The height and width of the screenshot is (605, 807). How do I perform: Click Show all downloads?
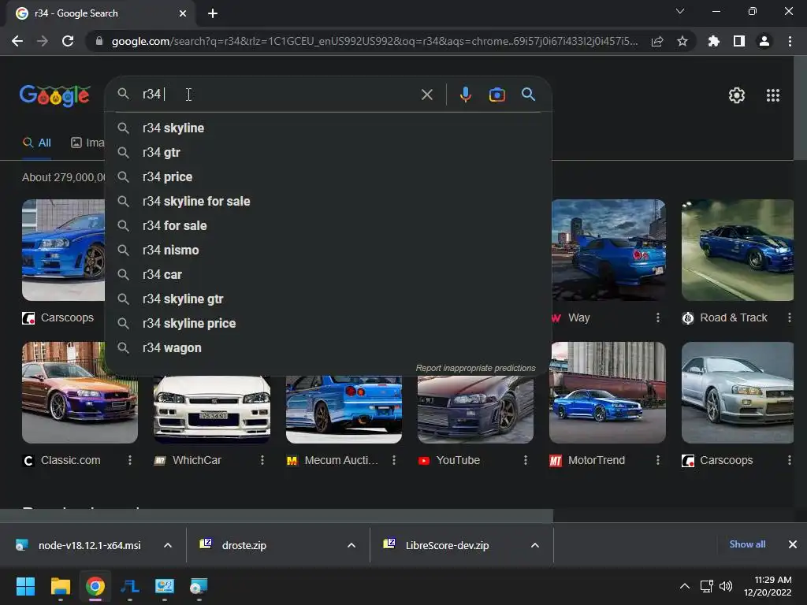point(747,544)
